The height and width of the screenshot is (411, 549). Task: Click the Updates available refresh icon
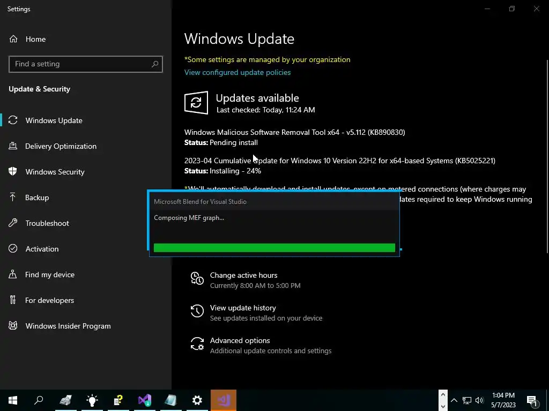(196, 103)
